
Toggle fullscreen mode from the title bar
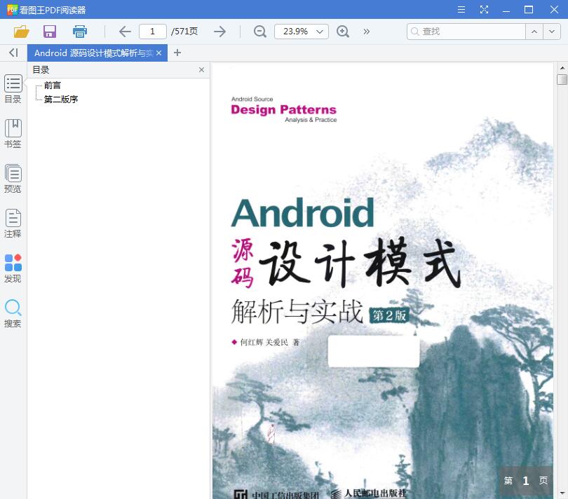coord(484,10)
